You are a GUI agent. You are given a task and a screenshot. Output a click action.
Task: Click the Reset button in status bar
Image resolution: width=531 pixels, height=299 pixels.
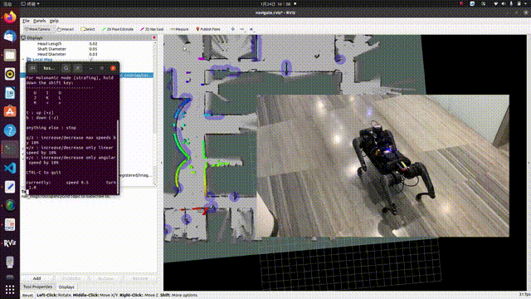tap(27, 296)
